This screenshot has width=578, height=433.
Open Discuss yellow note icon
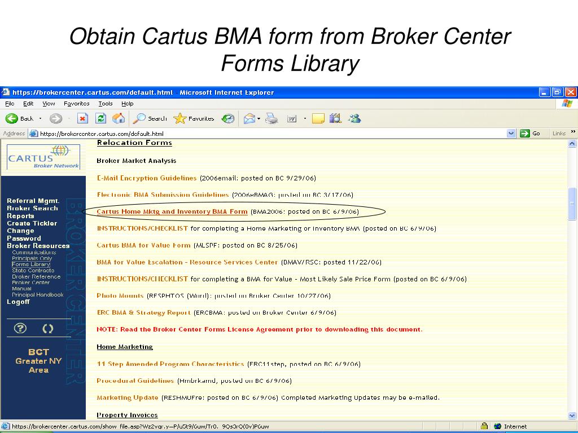click(x=318, y=118)
